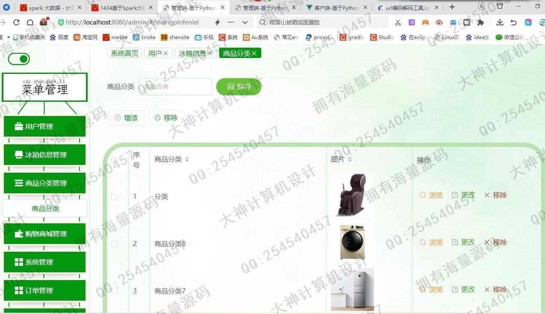545x314 pixels.
Task: Click the 移除 batch remove button
Action: pyautogui.click(x=166, y=118)
